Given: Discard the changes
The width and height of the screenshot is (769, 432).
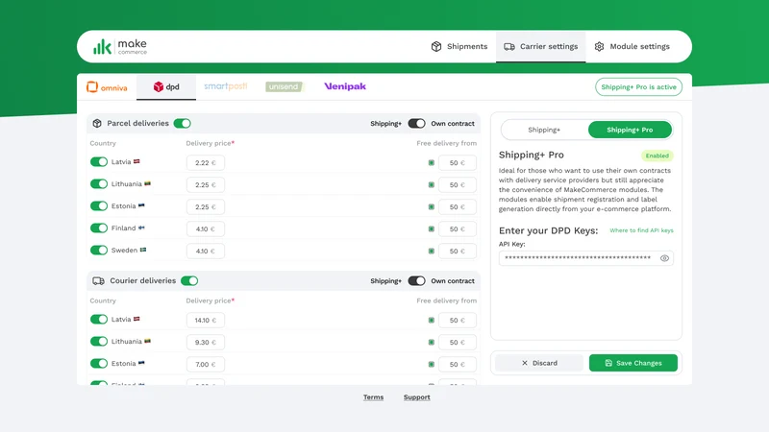Looking at the screenshot, I should pyautogui.click(x=539, y=363).
